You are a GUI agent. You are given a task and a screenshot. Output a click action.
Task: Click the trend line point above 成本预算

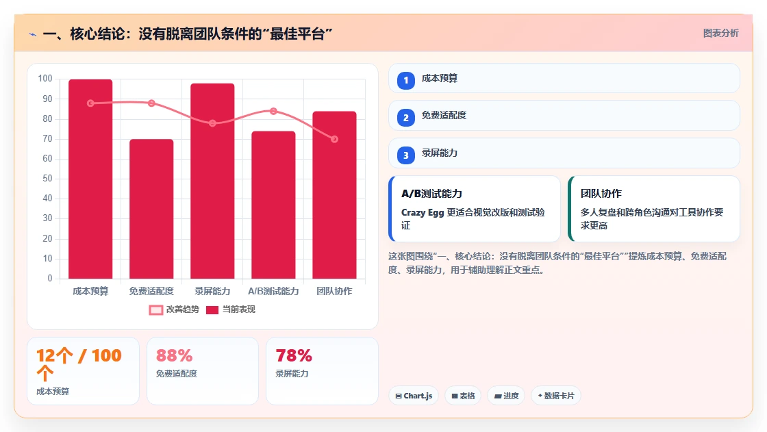pyautogui.click(x=90, y=103)
